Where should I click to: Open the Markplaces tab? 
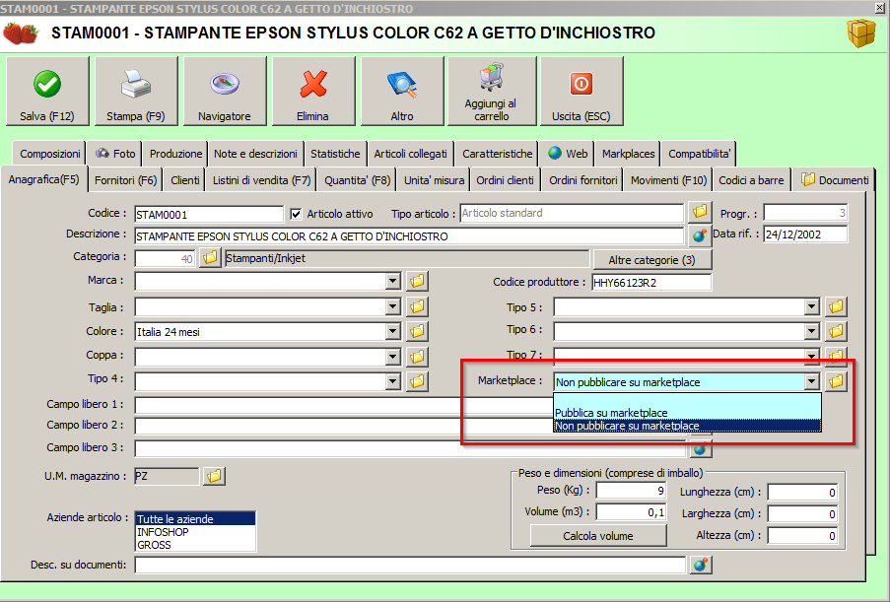pyautogui.click(x=629, y=153)
